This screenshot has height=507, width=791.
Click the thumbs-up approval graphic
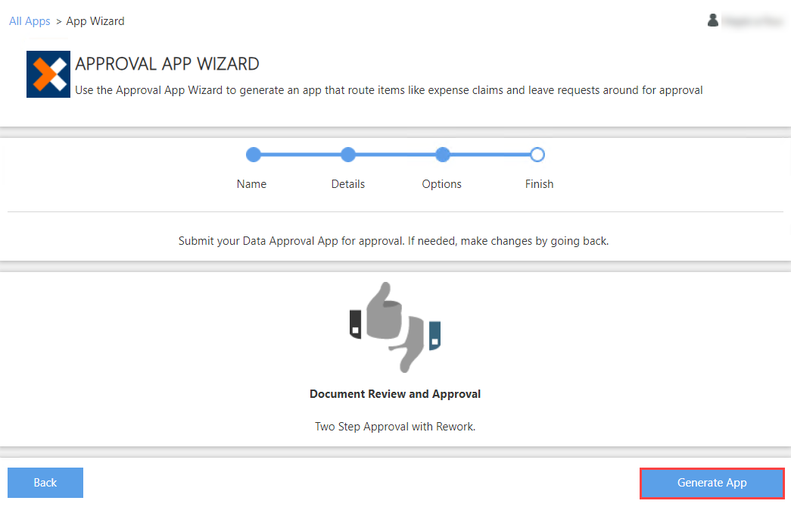395,327
